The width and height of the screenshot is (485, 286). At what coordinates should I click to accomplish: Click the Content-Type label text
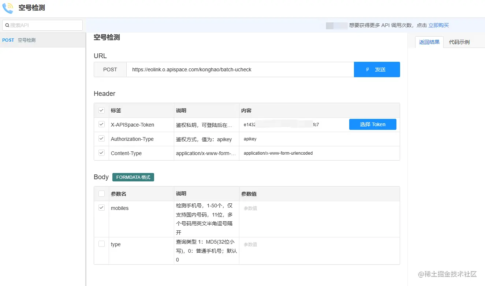(126, 153)
